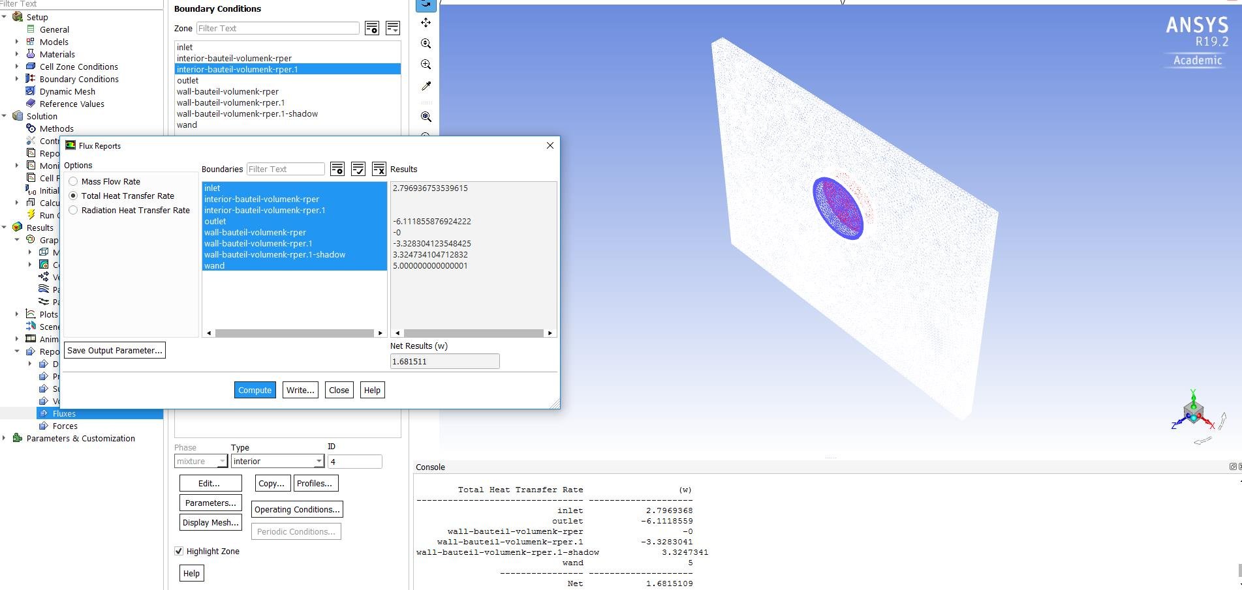Switch to Radiation Heat Transfer Rate
The width and height of the screenshot is (1242, 590).
(74, 210)
